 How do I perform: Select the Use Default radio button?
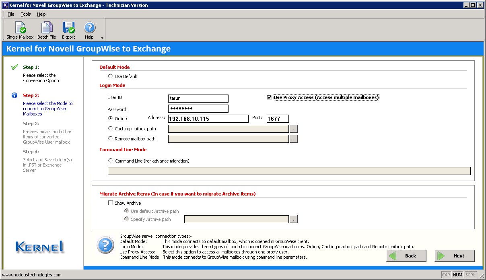pos(111,76)
